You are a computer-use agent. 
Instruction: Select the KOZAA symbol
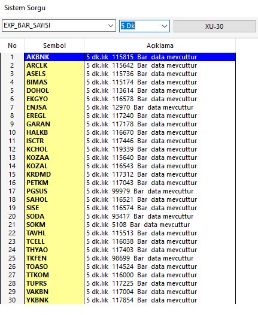[x=38, y=157]
